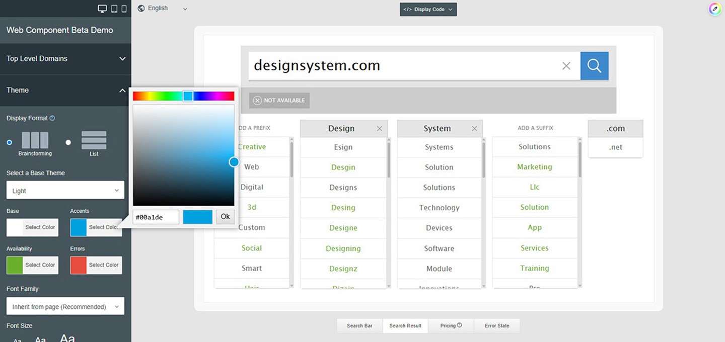Click the Pricing info icon

[460, 324]
